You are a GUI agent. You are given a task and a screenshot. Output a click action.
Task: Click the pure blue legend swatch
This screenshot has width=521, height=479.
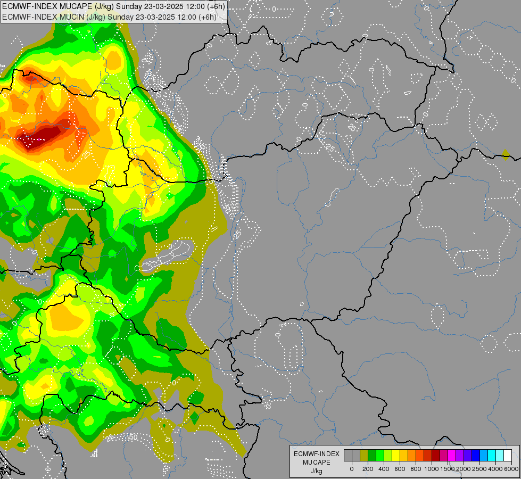[x=476, y=455]
